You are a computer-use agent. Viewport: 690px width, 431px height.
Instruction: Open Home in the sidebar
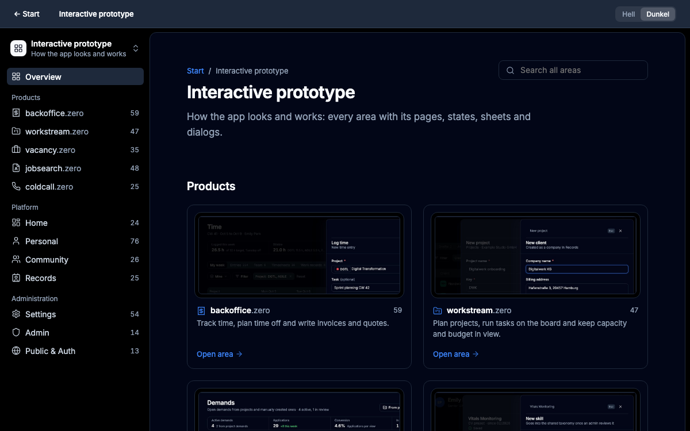(x=75, y=223)
